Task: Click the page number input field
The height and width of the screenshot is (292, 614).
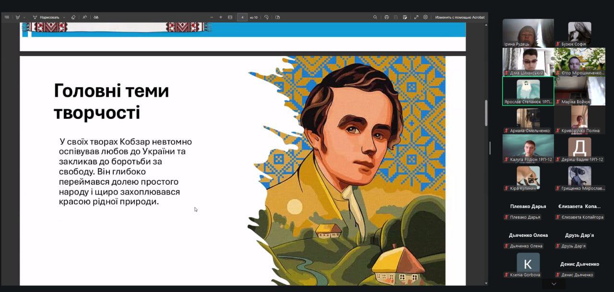Action: [x=242, y=17]
